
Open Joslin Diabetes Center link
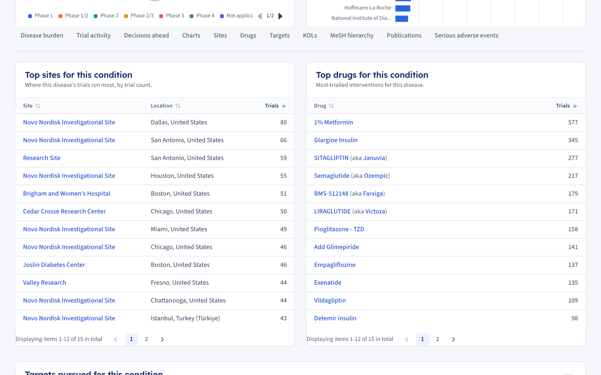[x=54, y=265]
